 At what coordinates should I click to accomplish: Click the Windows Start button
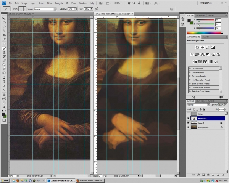pyautogui.click(x=5, y=181)
